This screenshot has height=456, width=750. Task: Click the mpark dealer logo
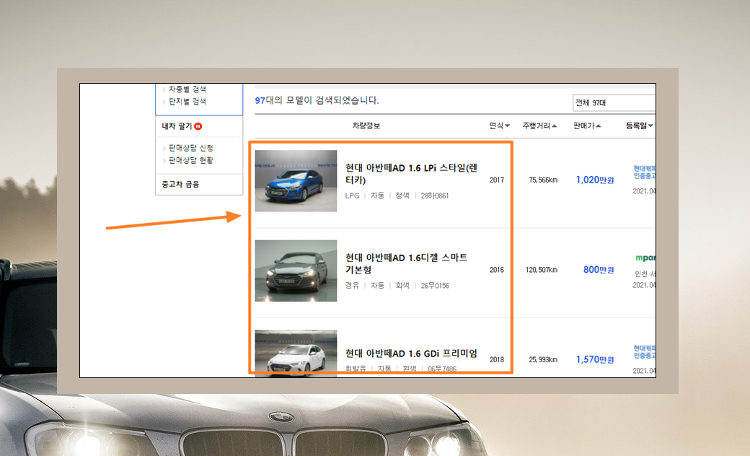(645, 258)
